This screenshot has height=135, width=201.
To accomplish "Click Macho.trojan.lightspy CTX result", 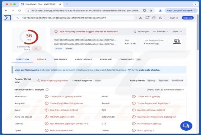I will (x=149, y=124).
